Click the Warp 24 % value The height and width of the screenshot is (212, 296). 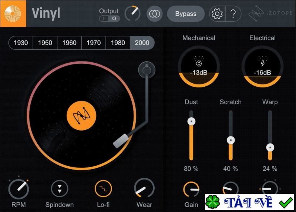coord(270,169)
